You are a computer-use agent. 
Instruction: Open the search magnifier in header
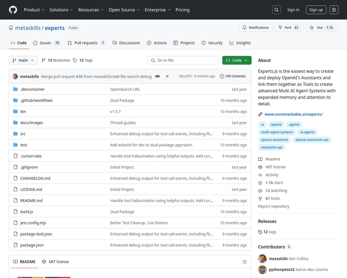point(276,10)
